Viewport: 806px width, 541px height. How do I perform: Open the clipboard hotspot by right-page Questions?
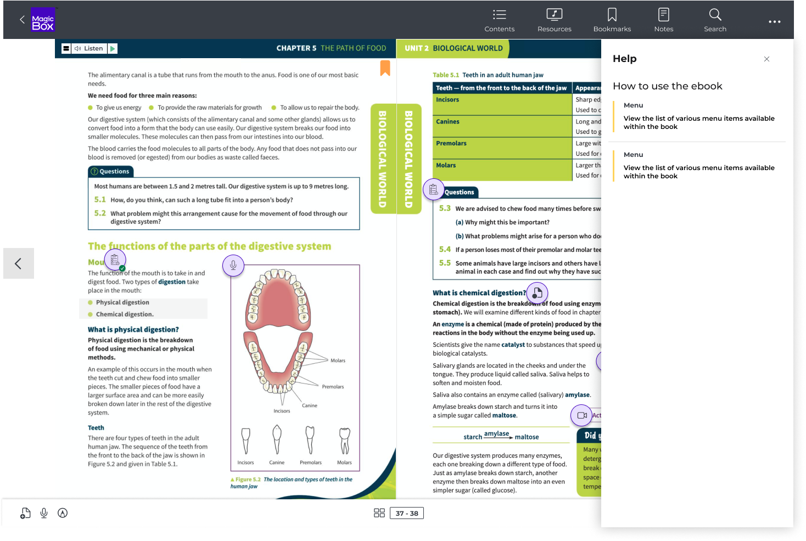tap(434, 189)
